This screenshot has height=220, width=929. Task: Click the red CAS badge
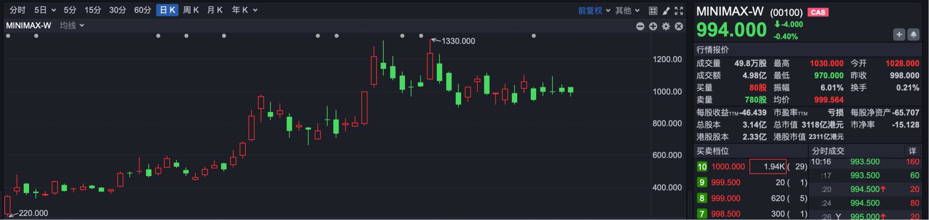point(818,13)
